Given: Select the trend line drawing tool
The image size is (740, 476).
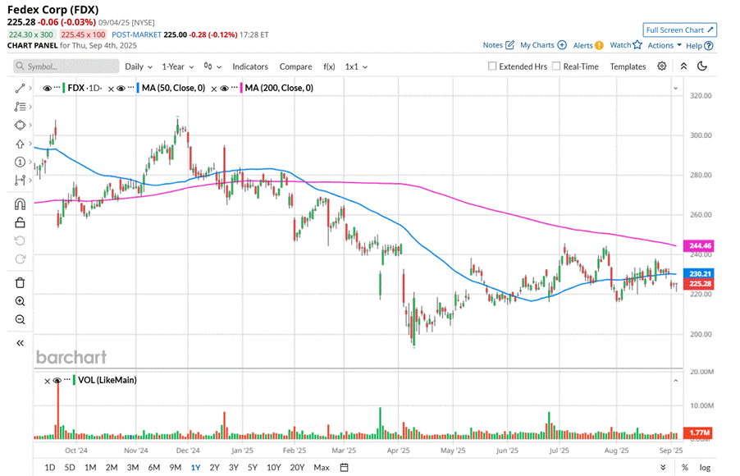Looking at the screenshot, I should [x=20, y=89].
